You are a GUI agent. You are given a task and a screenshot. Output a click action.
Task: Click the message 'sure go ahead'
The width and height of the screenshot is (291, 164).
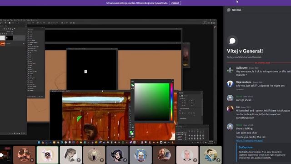[x=244, y=100]
